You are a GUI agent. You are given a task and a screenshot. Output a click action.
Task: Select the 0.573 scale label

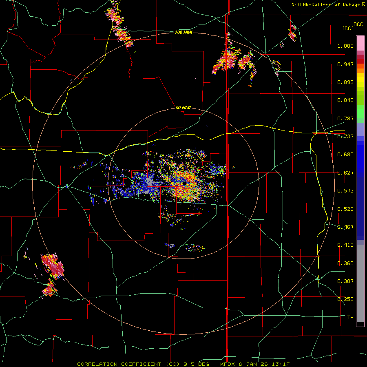click(x=345, y=191)
